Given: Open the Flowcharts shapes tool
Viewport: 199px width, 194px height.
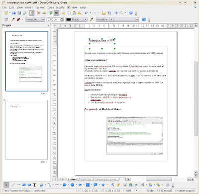Looking at the screenshot, I should 88,185.
